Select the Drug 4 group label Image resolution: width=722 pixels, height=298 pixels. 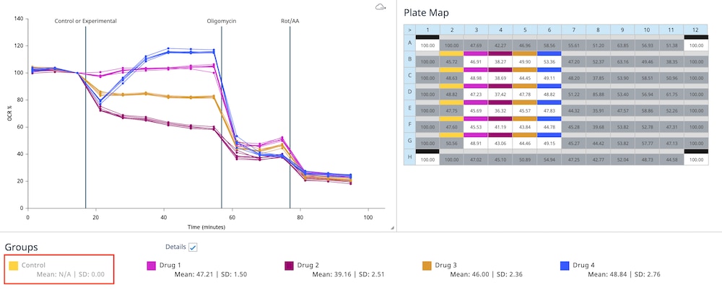[x=587, y=265]
